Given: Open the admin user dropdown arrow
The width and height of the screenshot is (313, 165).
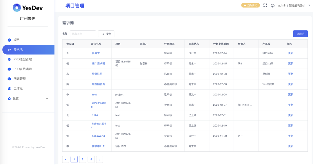Looking at the screenshot, I should [x=309, y=5].
